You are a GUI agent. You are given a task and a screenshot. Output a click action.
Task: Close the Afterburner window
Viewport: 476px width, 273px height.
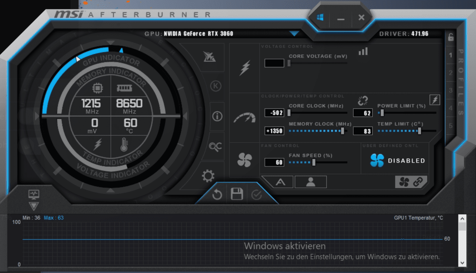[361, 17]
